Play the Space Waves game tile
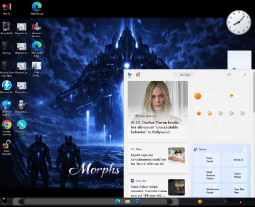 tap(235, 175)
